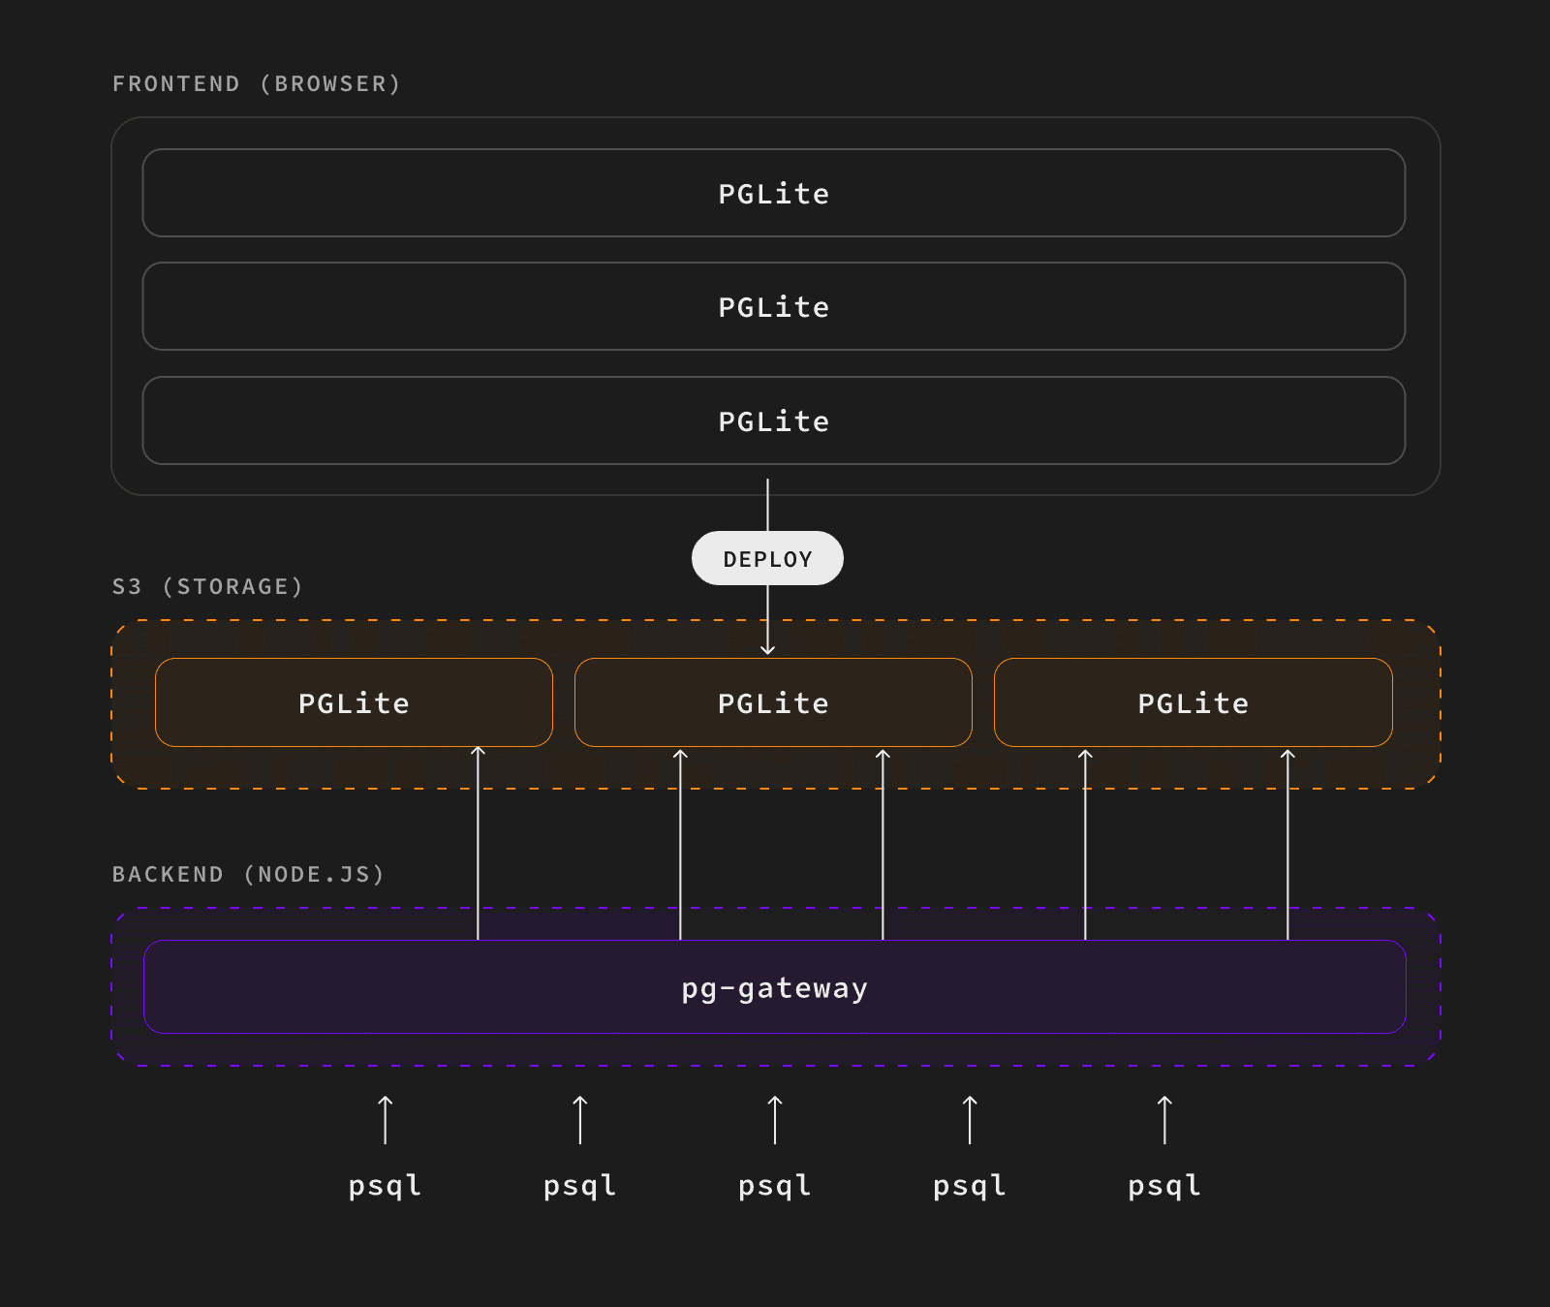Select the pg-gateway node
Image resolution: width=1550 pixels, height=1307 pixels.
pos(774,987)
